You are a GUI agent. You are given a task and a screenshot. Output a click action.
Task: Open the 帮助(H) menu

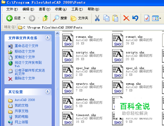coord(93,9)
